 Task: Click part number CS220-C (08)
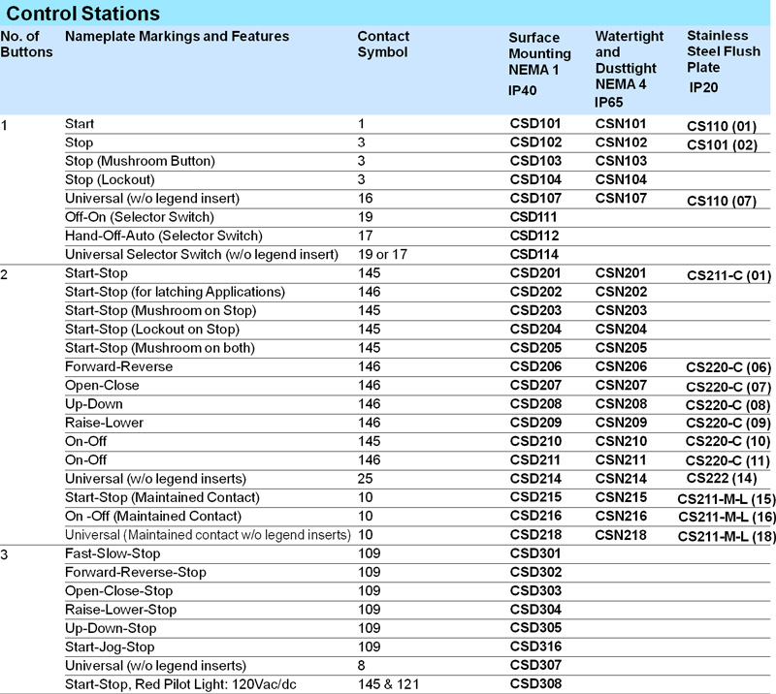tap(727, 405)
